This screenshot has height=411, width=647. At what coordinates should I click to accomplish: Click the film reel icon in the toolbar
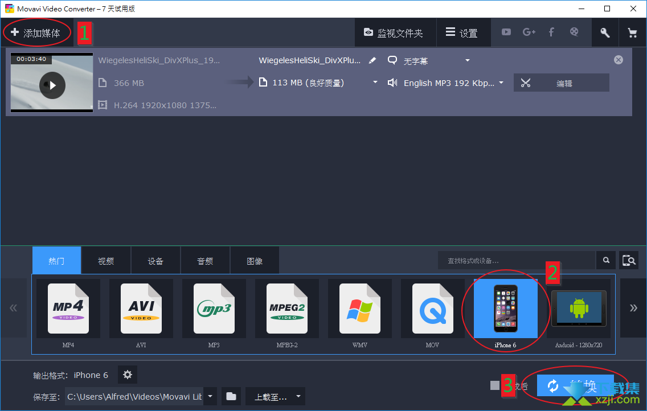pos(574,32)
